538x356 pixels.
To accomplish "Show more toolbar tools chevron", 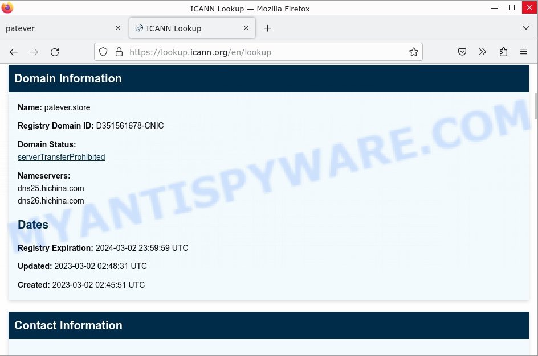I will pyautogui.click(x=482, y=52).
